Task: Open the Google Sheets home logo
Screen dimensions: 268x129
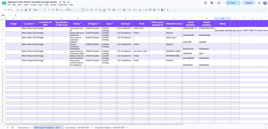Action: [4, 3]
